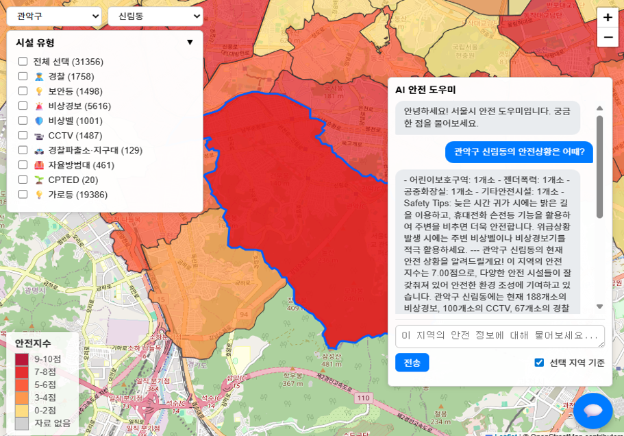The image size is (624, 436).
Task: Click the camera icon beside CCTV
Action: pos(39,136)
